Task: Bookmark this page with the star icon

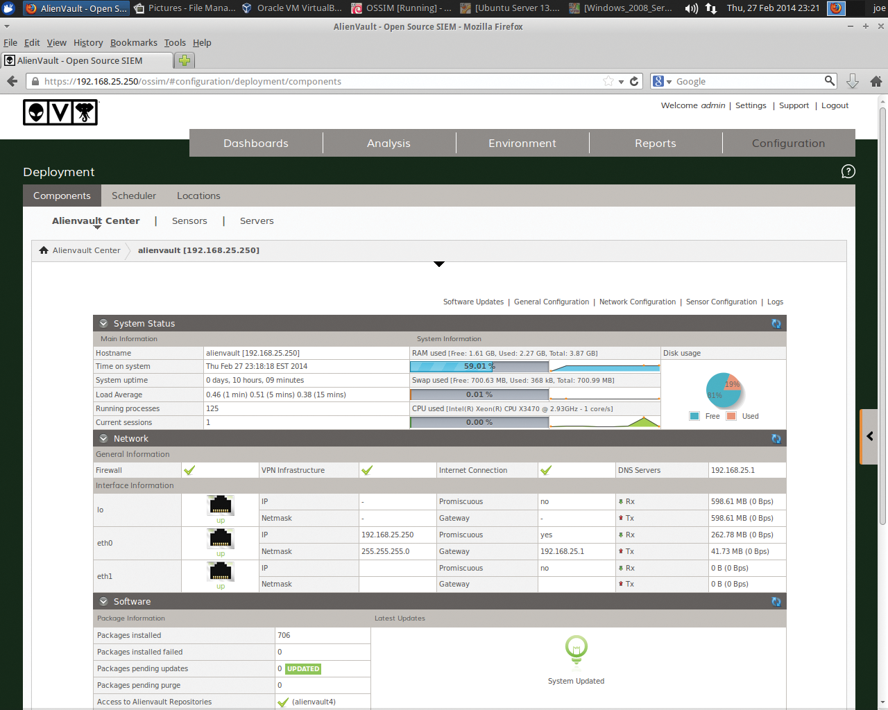Action: point(608,81)
